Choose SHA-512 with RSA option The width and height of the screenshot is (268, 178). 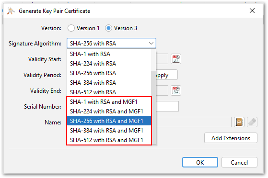tap(109, 92)
